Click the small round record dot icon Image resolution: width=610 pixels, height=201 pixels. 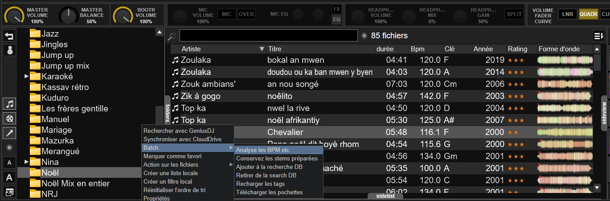pyautogui.click(x=9, y=147)
